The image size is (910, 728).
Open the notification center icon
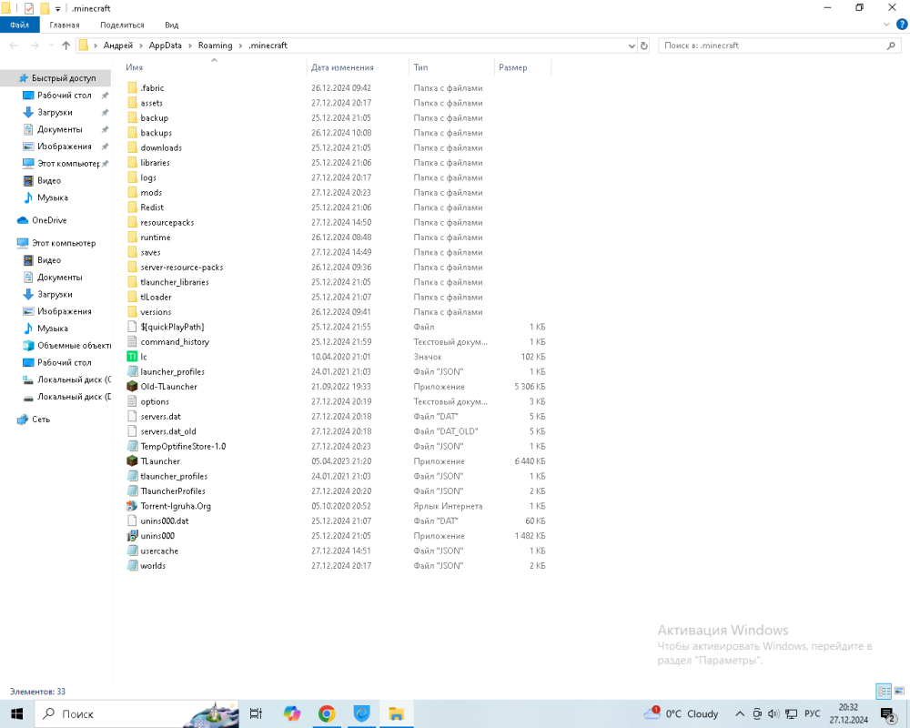pyautogui.click(x=888, y=714)
